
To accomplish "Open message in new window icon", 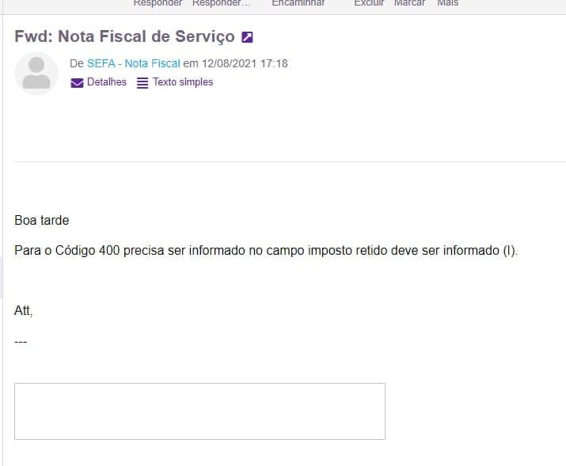I will click(247, 37).
